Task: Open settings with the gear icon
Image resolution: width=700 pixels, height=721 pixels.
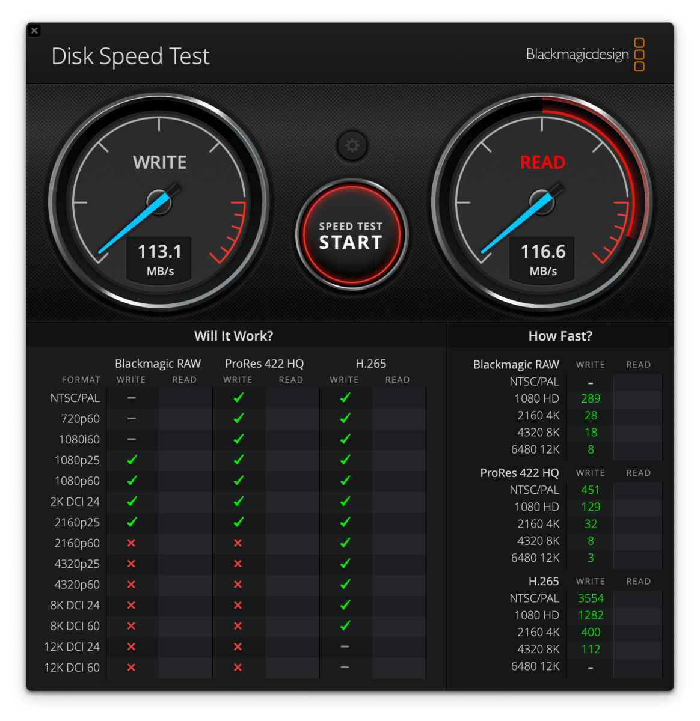Action: (352, 145)
